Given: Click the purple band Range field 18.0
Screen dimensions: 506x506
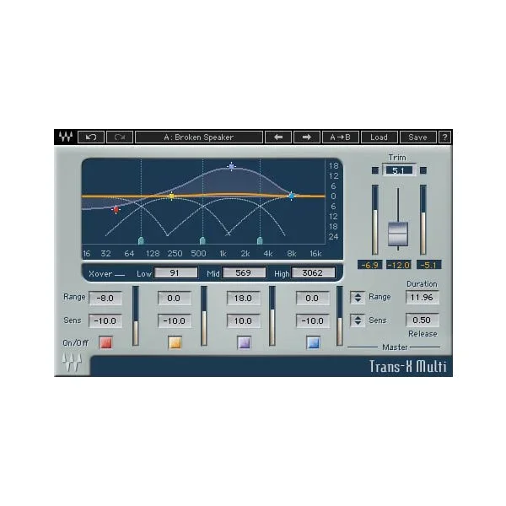Looking at the screenshot, I should (x=244, y=298).
